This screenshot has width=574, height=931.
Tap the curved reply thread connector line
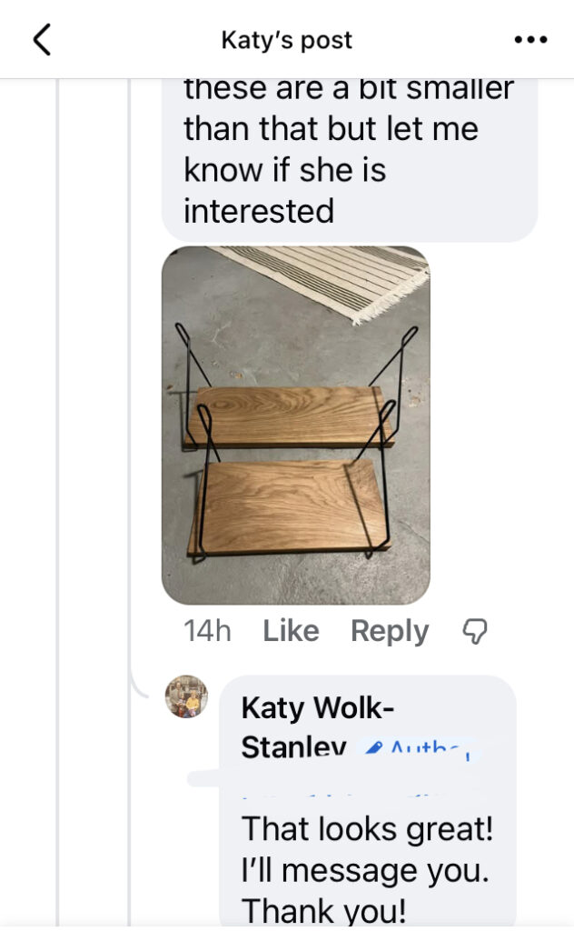click(x=138, y=685)
